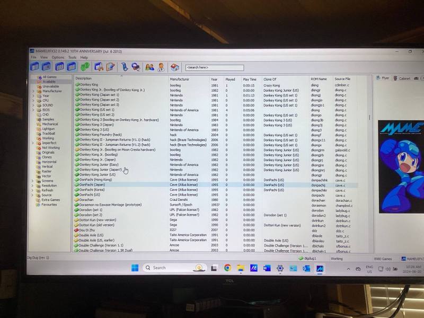Select Extra Games in the folder tree
The width and height of the screenshot is (424, 318).
tap(50, 200)
